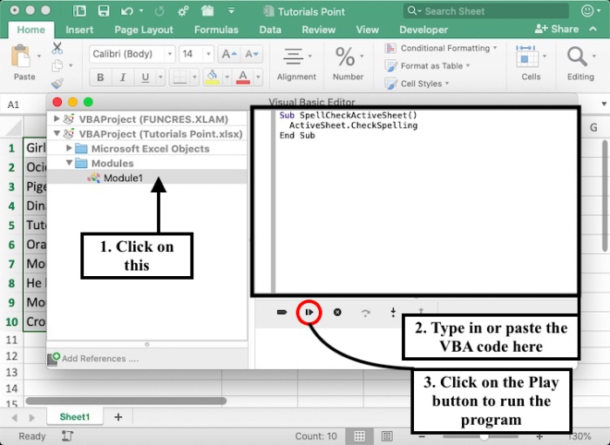Image resolution: width=610 pixels, height=445 pixels.
Task: Click the Run macro play button
Action: pyautogui.click(x=308, y=312)
